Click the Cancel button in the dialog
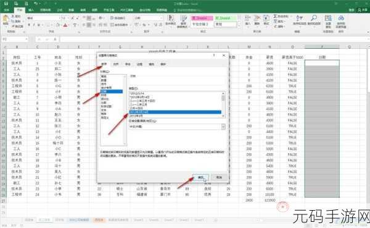This screenshot has height=228, width=370. 219,177
